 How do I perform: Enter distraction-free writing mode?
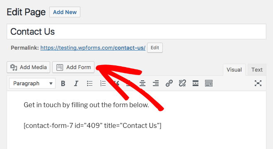(258, 83)
